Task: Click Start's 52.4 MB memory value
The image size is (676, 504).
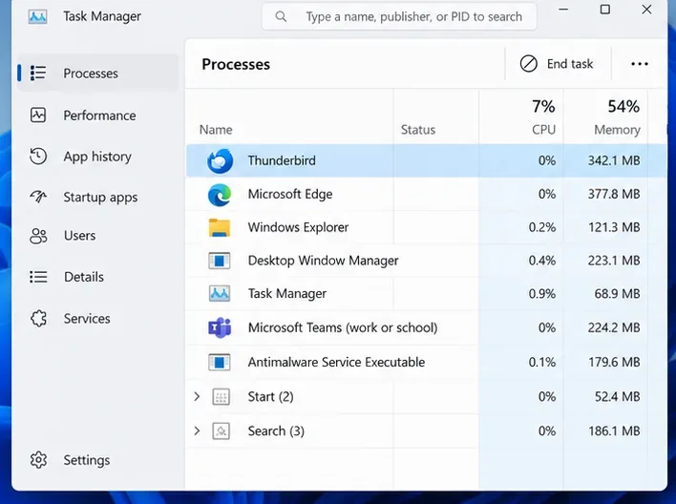Action: (x=617, y=397)
